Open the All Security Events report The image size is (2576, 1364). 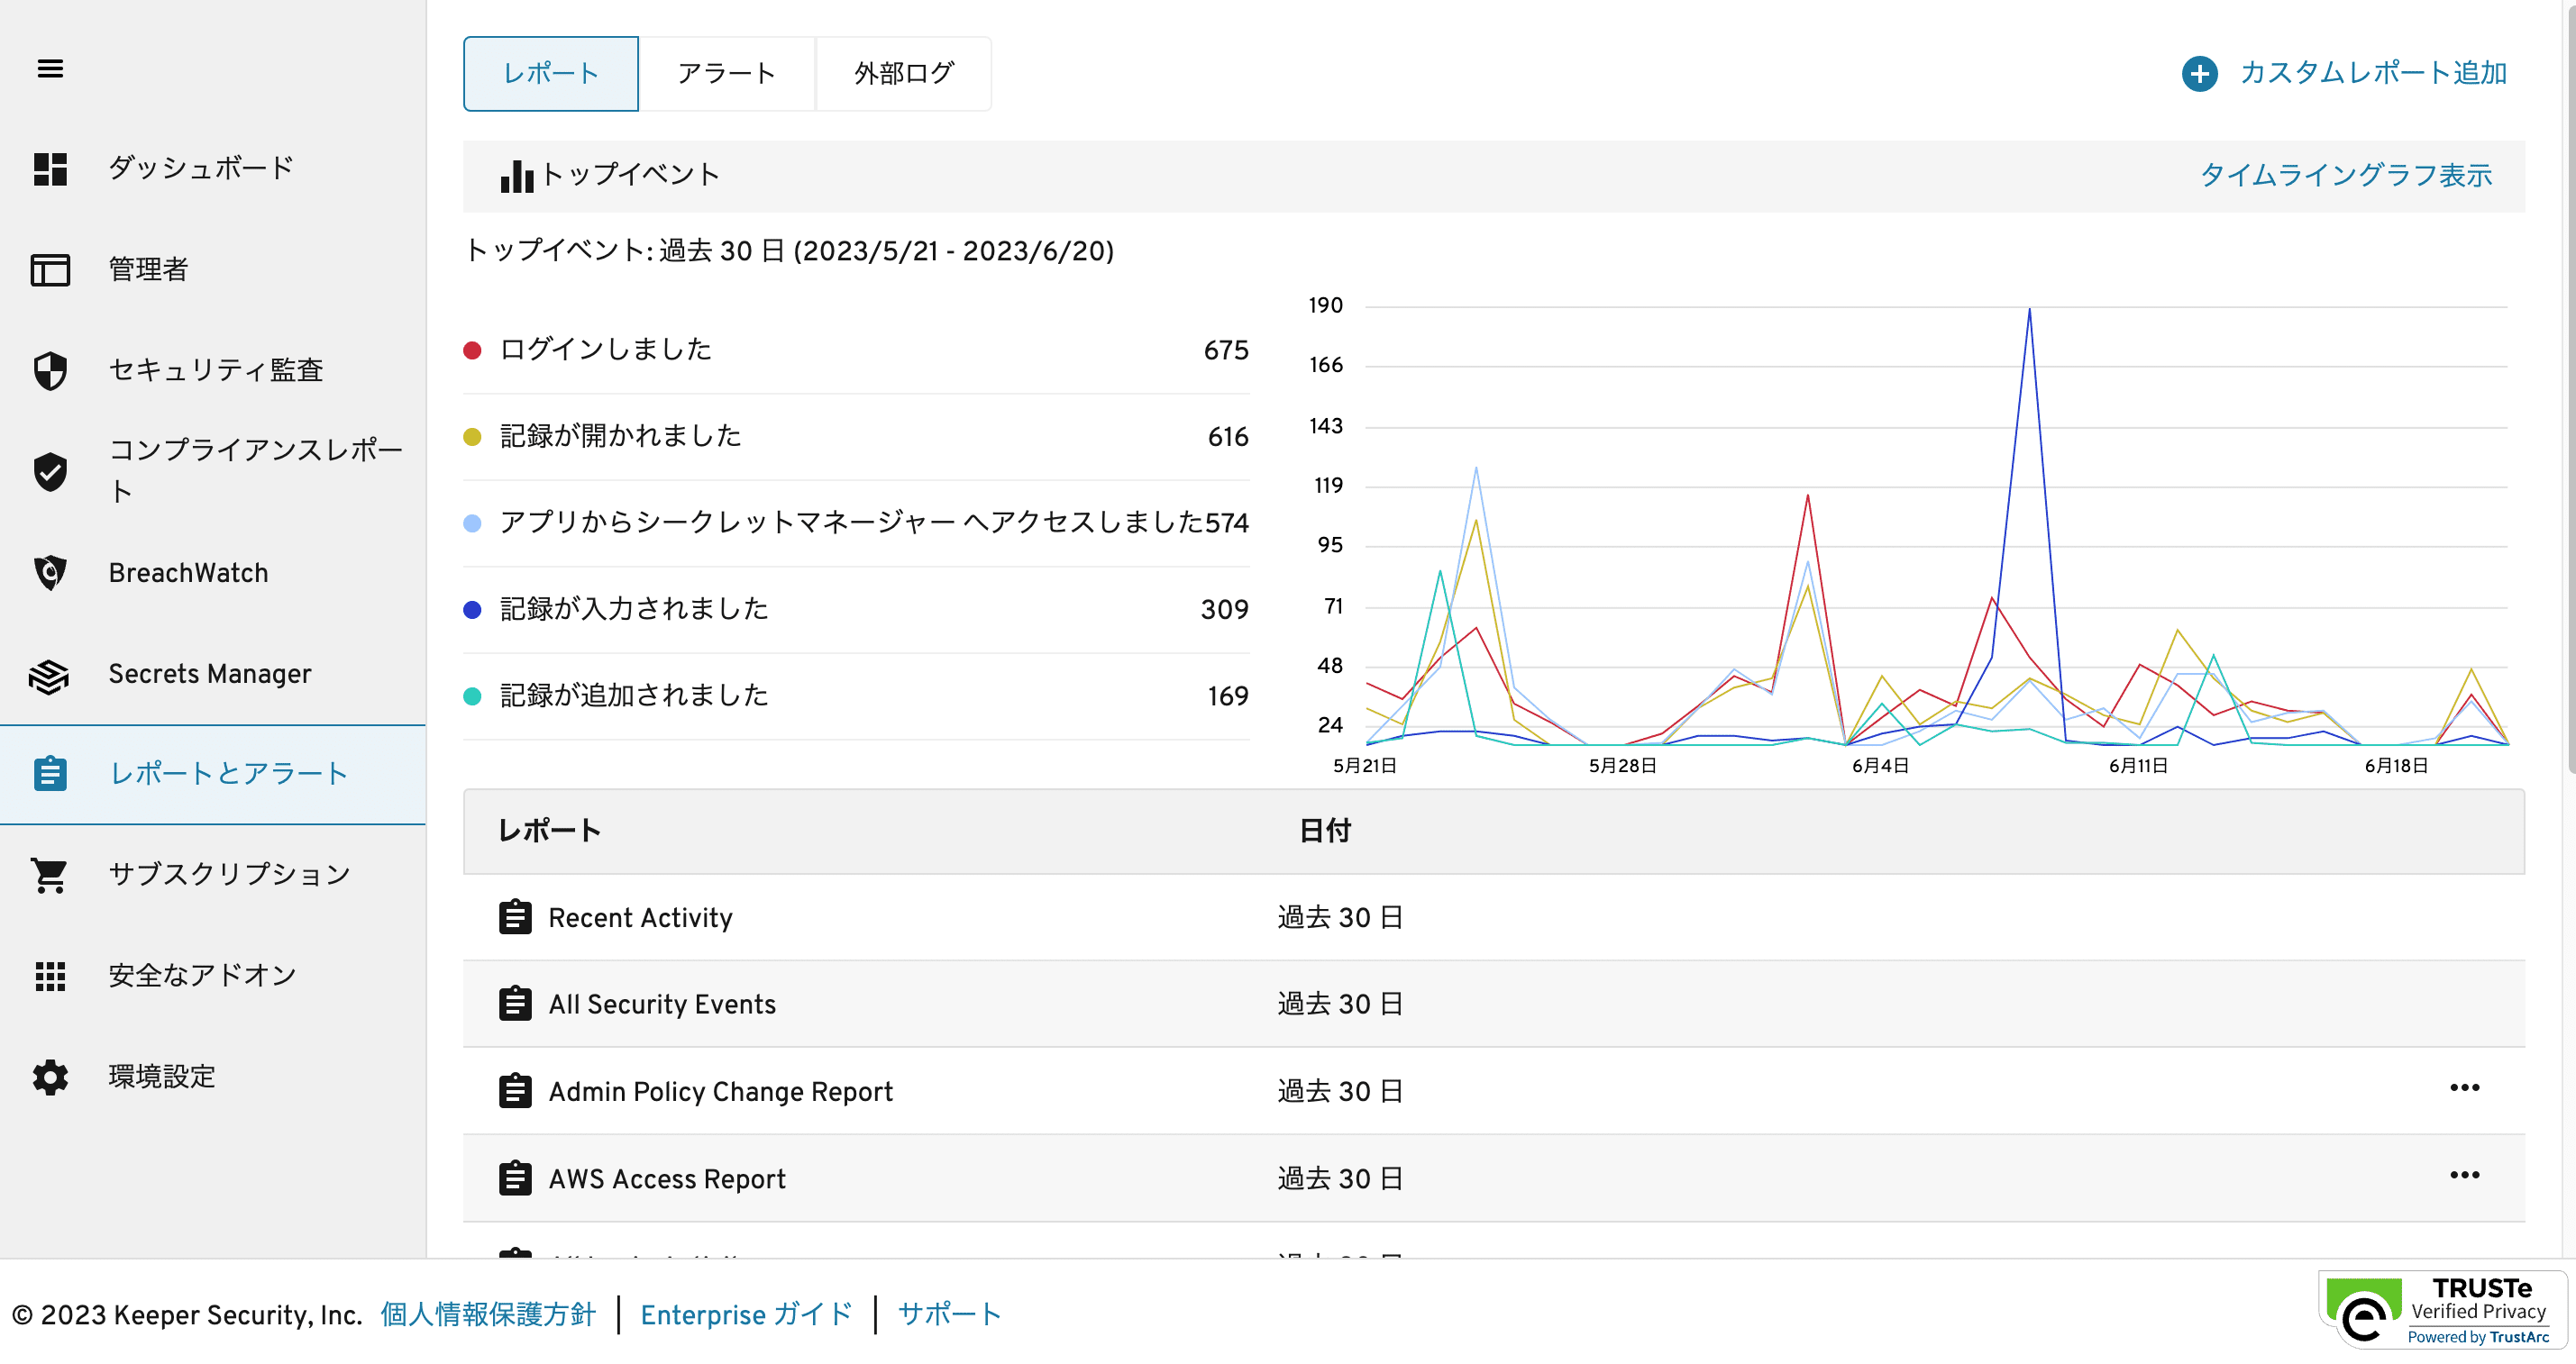[661, 1005]
